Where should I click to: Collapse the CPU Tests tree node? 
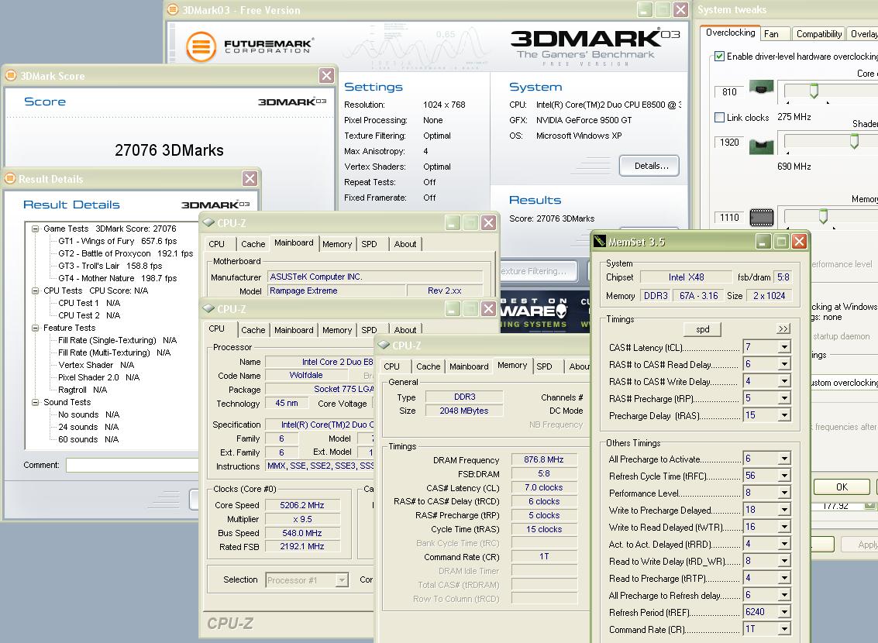[36, 291]
